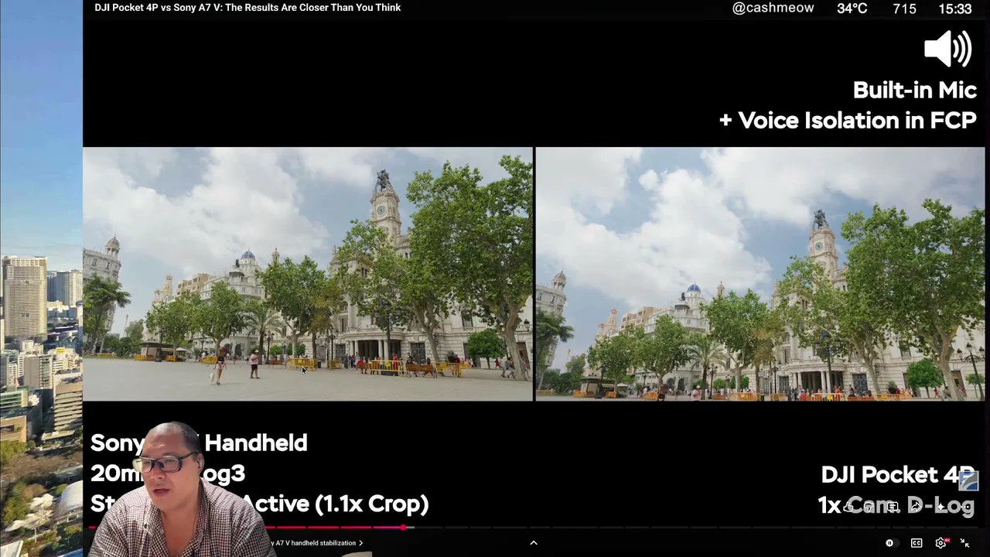Click the Sony handheld footage frame
Viewport: 990px width, 557px height.
308,274
